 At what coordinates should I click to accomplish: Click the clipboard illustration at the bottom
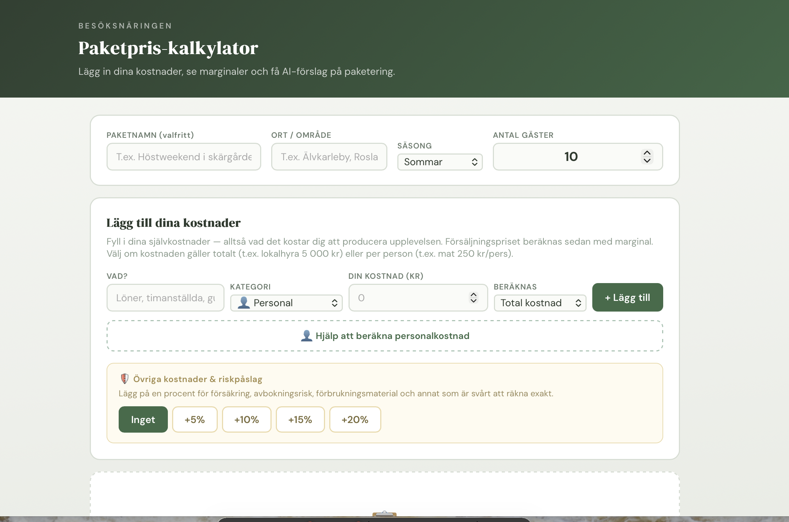[x=386, y=516]
